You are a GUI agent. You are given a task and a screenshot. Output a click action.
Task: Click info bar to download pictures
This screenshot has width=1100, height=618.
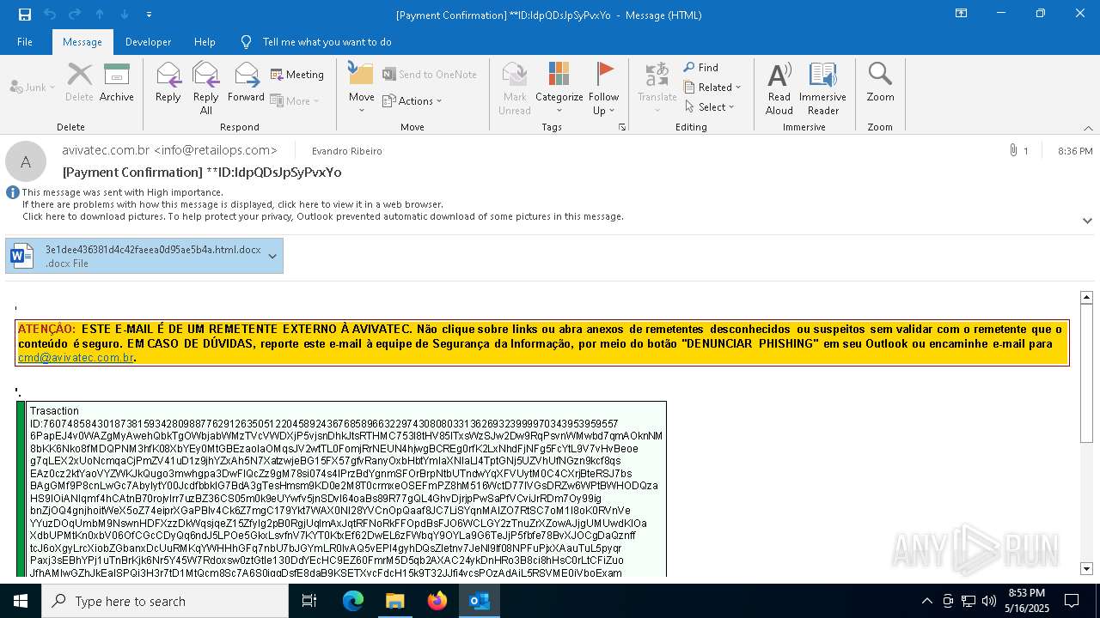pyautogui.click(x=322, y=216)
